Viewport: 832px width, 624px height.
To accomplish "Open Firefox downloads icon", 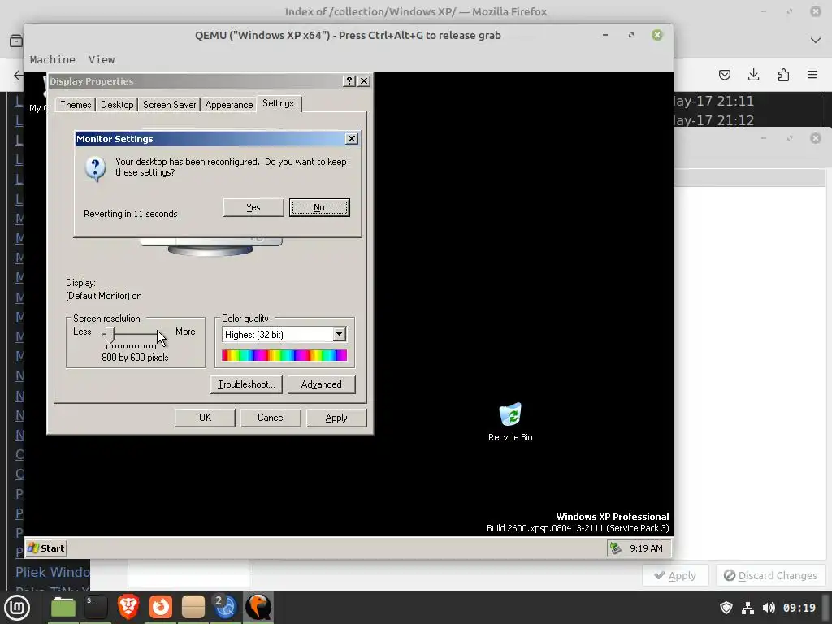I will (753, 74).
